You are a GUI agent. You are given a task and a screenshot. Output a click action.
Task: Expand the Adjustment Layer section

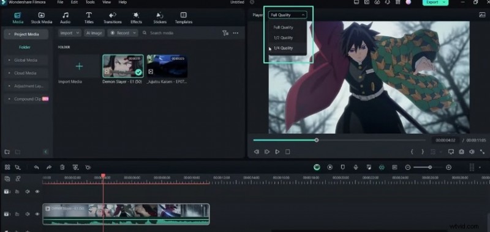[9, 86]
